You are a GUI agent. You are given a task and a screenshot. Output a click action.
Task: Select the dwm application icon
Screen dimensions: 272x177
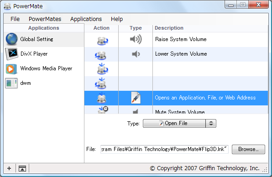click(11, 83)
